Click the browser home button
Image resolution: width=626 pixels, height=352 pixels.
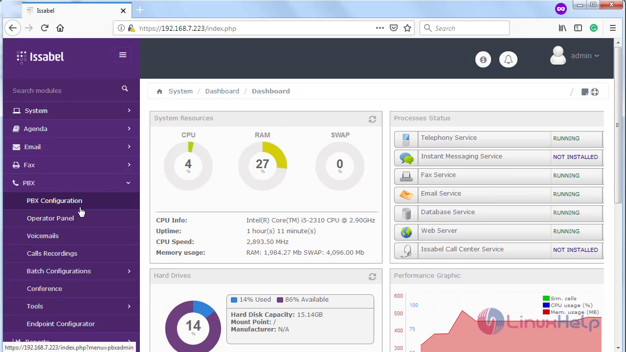[60, 28]
